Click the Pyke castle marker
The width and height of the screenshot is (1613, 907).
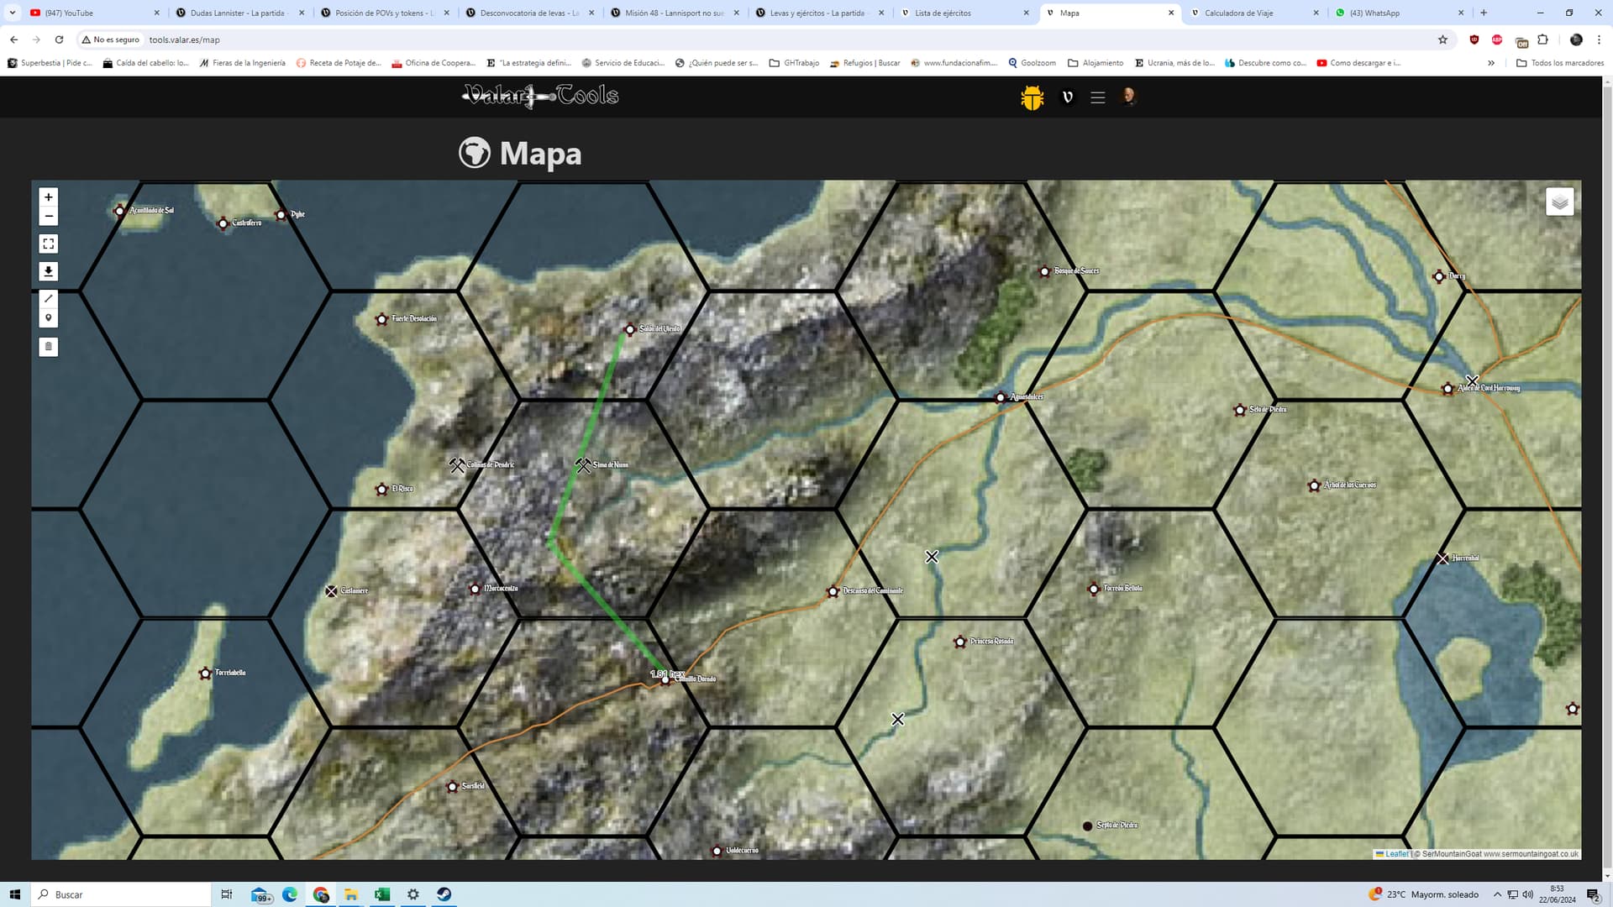point(281,215)
